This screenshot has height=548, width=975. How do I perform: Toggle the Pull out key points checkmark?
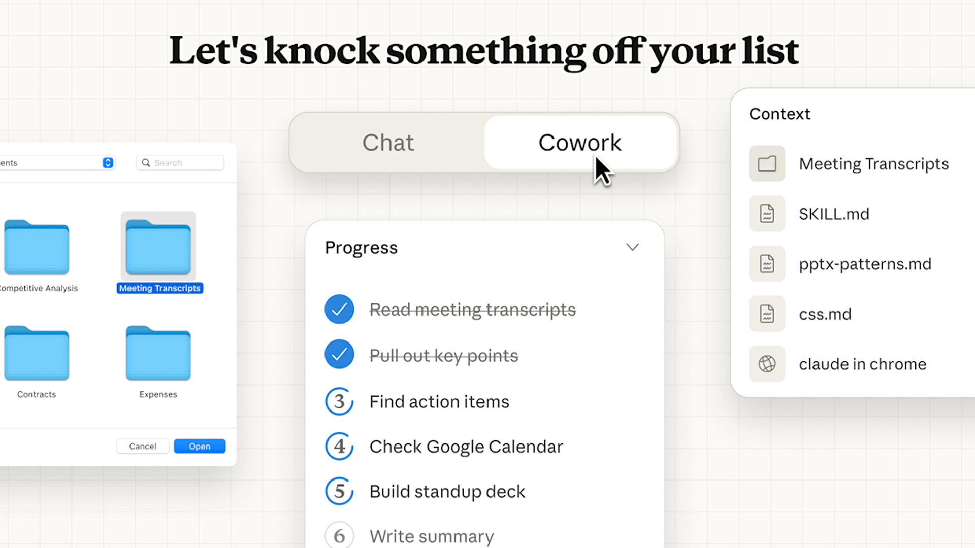(x=339, y=354)
